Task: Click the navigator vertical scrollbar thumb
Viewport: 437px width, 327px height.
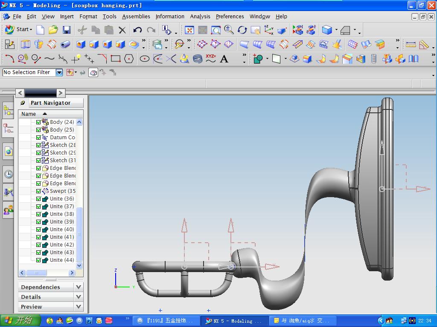Action: [79, 234]
